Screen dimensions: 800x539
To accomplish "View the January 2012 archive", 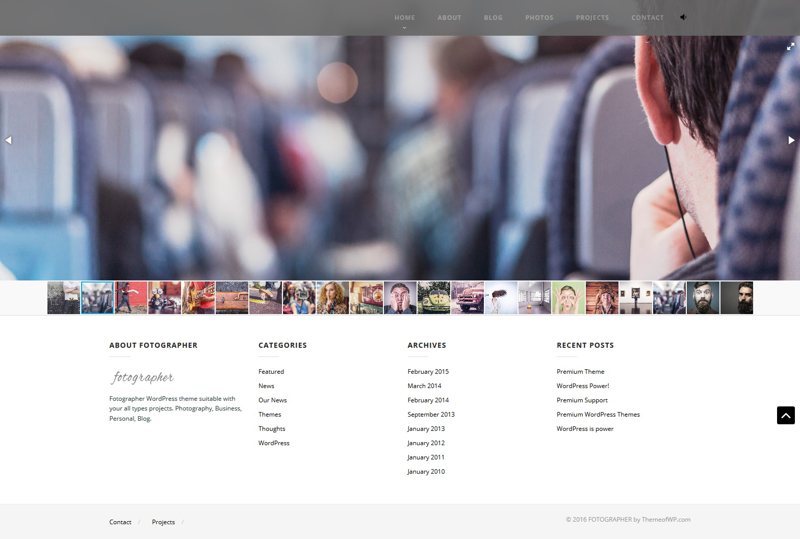I will pyautogui.click(x=426, y=443).
